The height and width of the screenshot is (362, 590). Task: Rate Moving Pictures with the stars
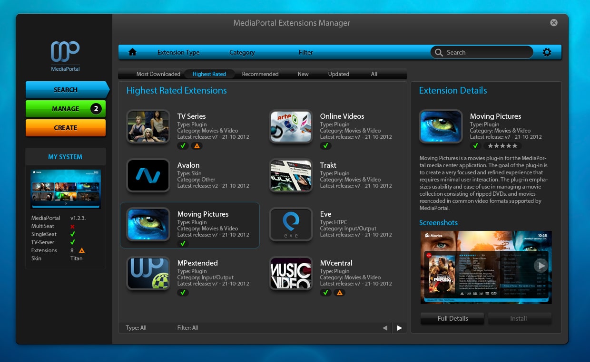pyautogui.click(x=502, y=146)
